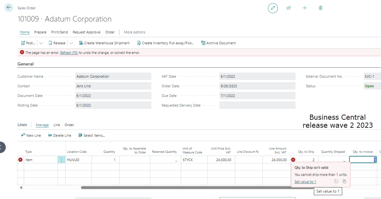381x199 pixels.
Task: Click the Contact field Jens Lind
Action: (113, 86)
